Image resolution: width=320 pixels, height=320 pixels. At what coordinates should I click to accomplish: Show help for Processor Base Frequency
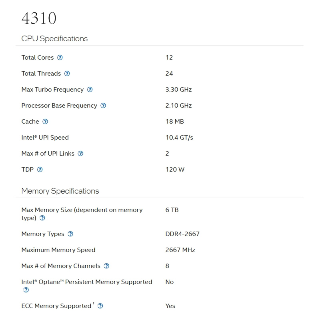point(103,106)
